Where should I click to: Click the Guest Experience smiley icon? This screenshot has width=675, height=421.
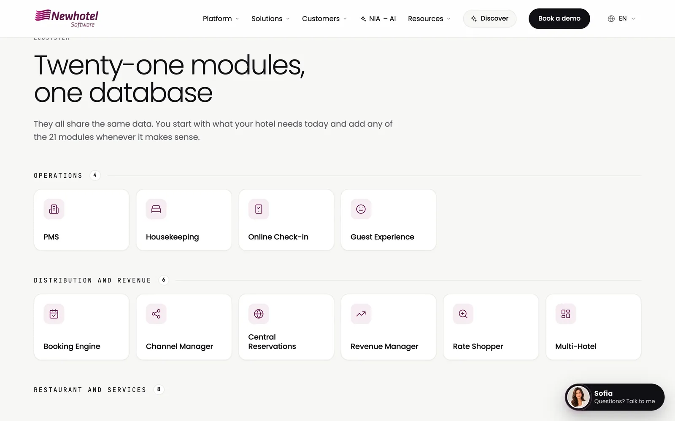click(x=361, y=209)
